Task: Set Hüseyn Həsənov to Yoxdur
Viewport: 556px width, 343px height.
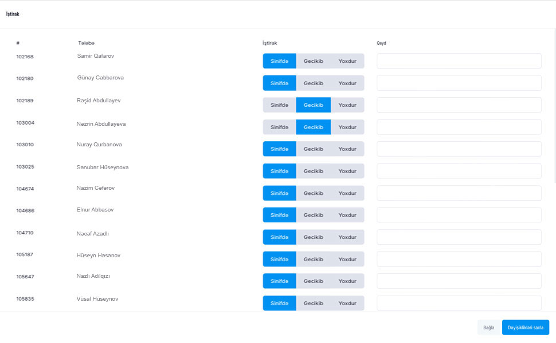Action: 347,259
